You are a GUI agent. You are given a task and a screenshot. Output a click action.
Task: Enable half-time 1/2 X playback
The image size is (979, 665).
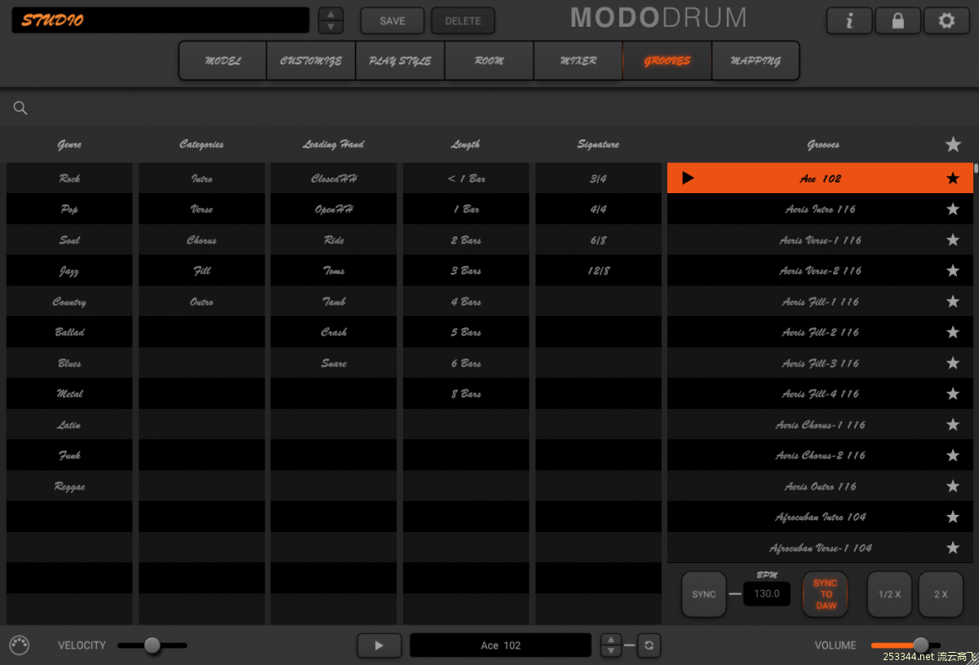coord(889,594)
